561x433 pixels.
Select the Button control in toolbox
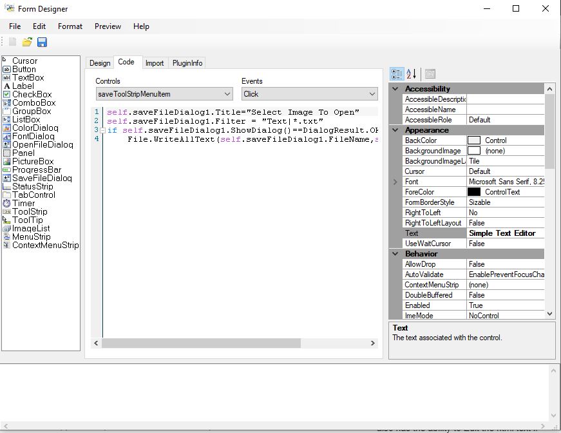(24, 69)
